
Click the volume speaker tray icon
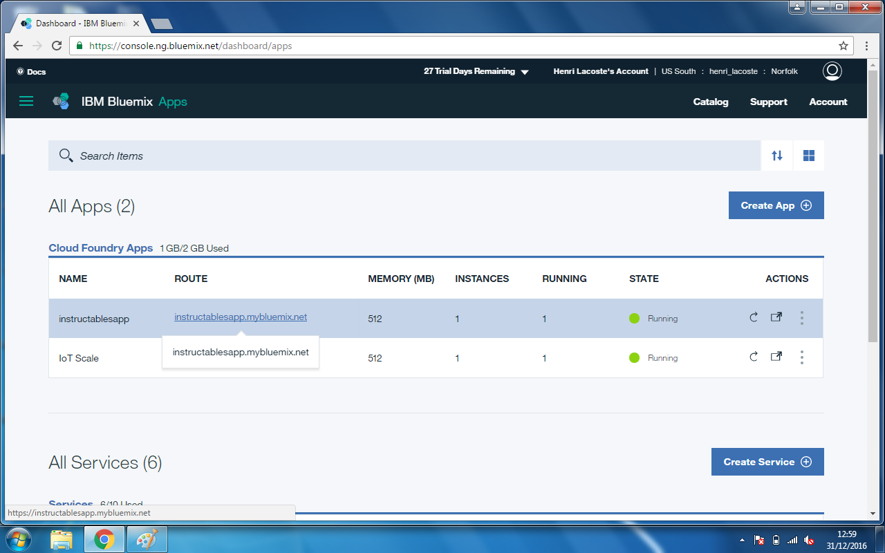tap(809, 540)
